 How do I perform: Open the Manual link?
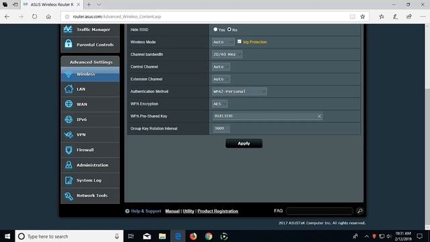[172, 211]
